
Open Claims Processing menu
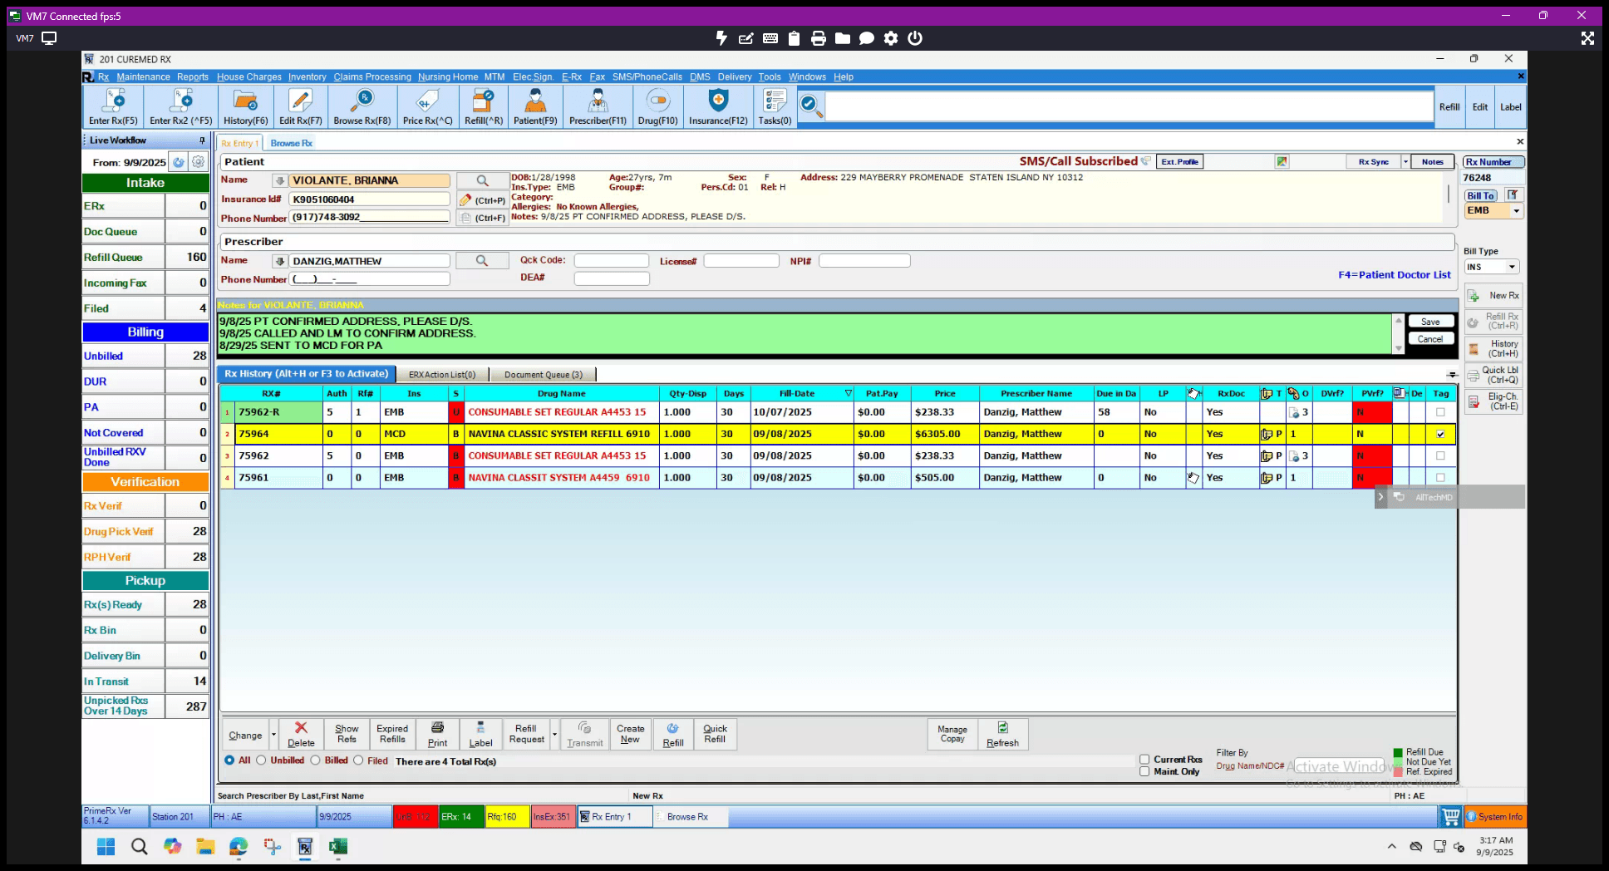pos(372,76)
